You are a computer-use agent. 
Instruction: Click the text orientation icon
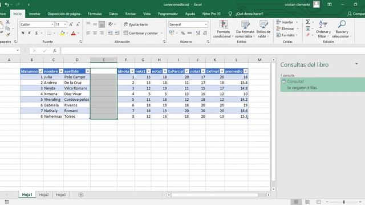[x=111, y=24]
